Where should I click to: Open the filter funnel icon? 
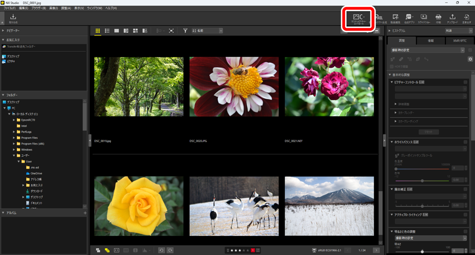185,31
